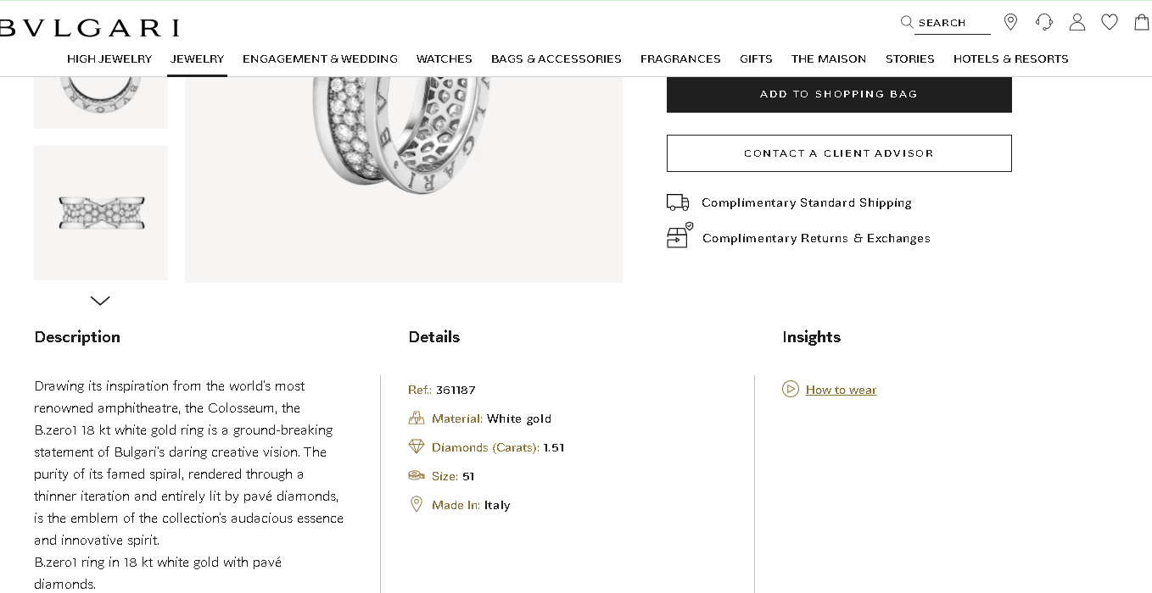Screen dimensions: 1152x593
Task: Open the Fragrances menu
Action: (x=680, y=59)
